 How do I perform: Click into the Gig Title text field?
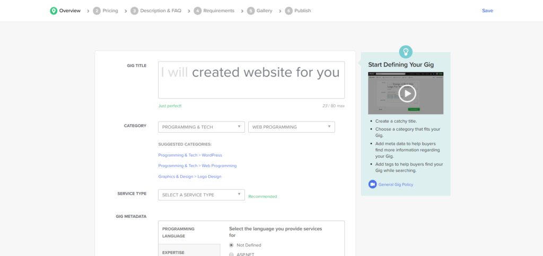point(251,80)
